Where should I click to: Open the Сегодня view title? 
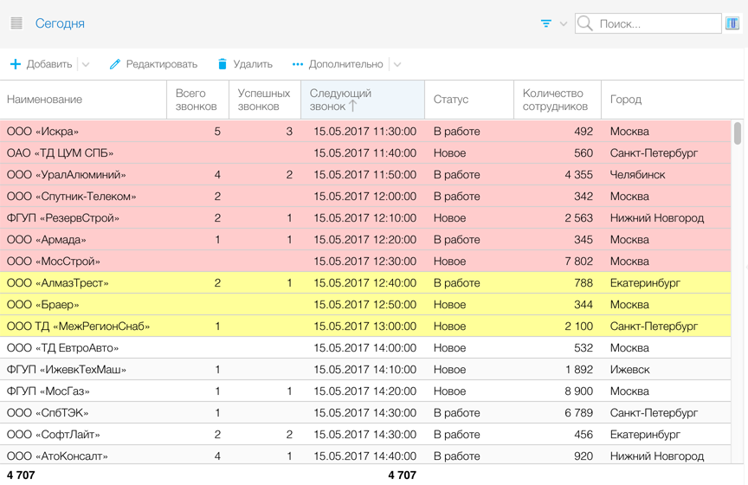point(60,23)
